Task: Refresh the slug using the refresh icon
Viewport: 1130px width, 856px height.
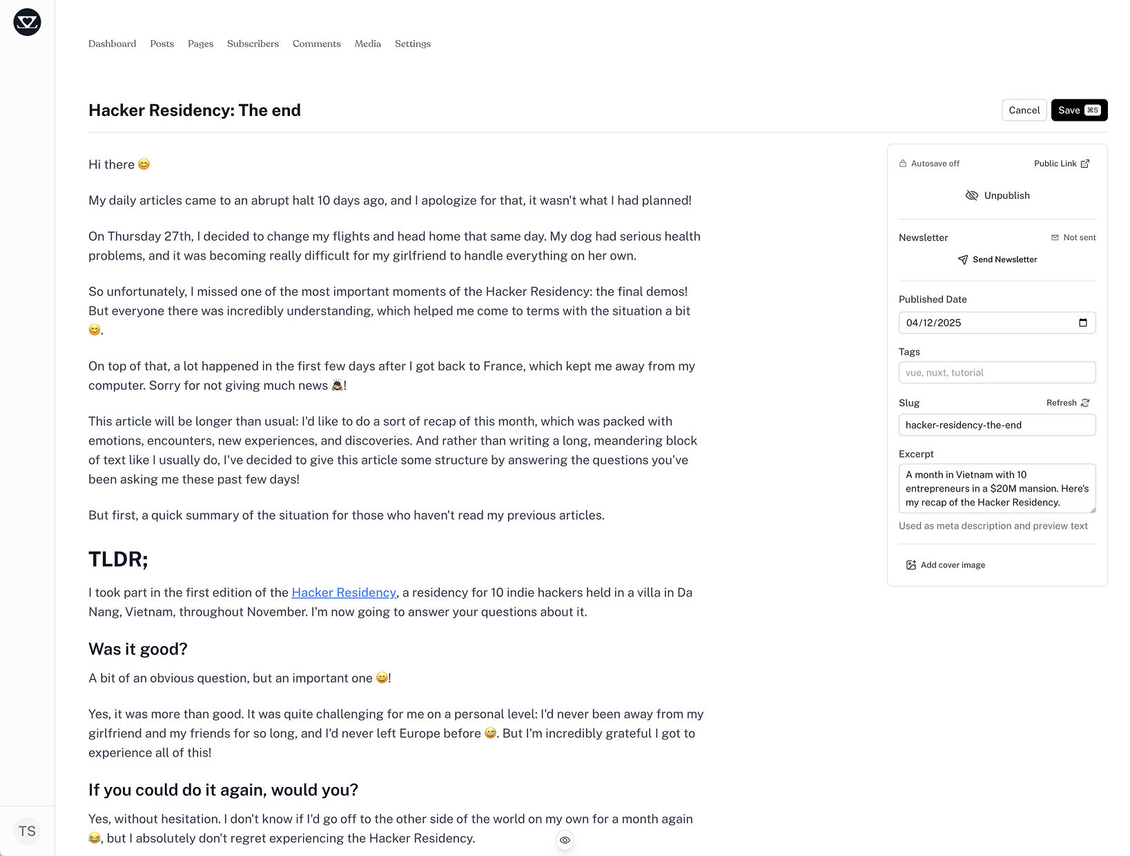Action: coord(1084,402)
